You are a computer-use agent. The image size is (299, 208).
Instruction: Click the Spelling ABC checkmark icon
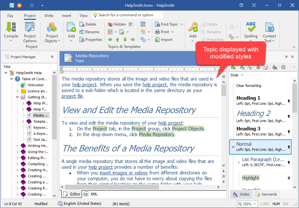251,27
